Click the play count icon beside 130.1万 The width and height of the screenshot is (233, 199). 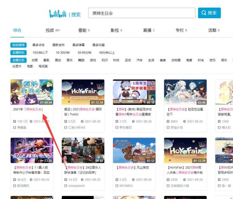(15, 121)
